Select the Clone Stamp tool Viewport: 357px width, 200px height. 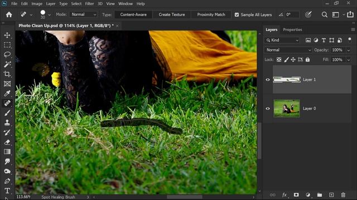pyautogui.click(x=7, y=122)
